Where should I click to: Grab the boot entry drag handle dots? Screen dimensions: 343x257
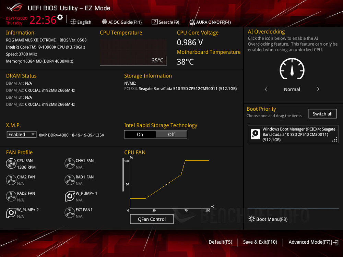[335, 140]
